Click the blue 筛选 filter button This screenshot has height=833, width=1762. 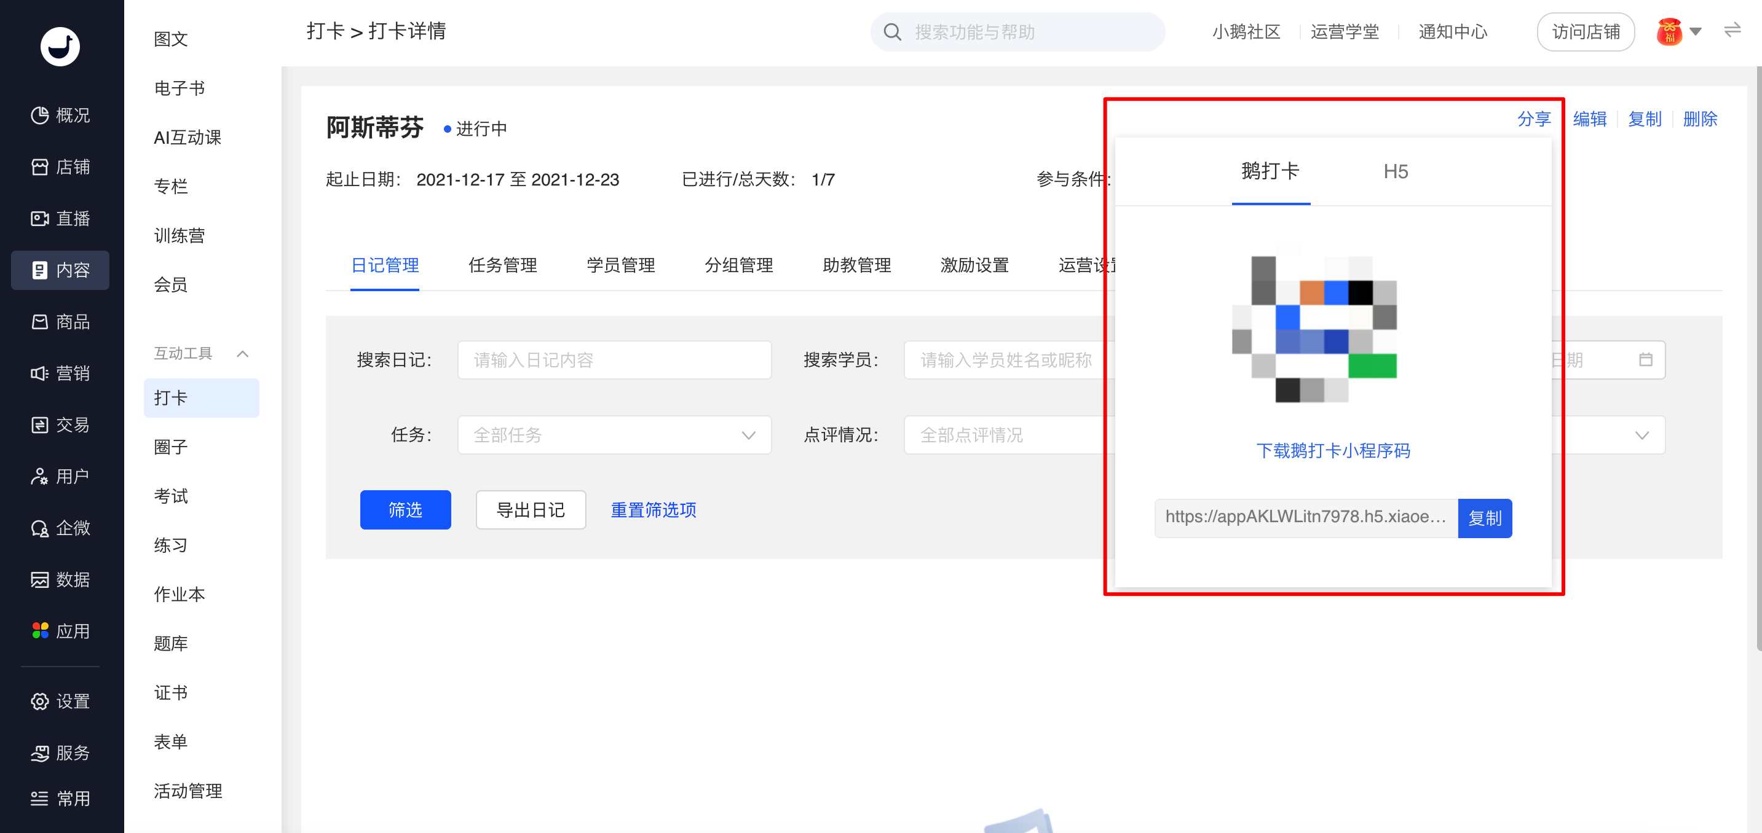[405, 510]
